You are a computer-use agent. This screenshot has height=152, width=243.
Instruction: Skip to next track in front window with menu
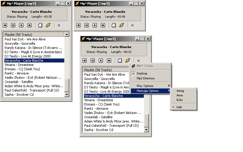pos(109,60)
